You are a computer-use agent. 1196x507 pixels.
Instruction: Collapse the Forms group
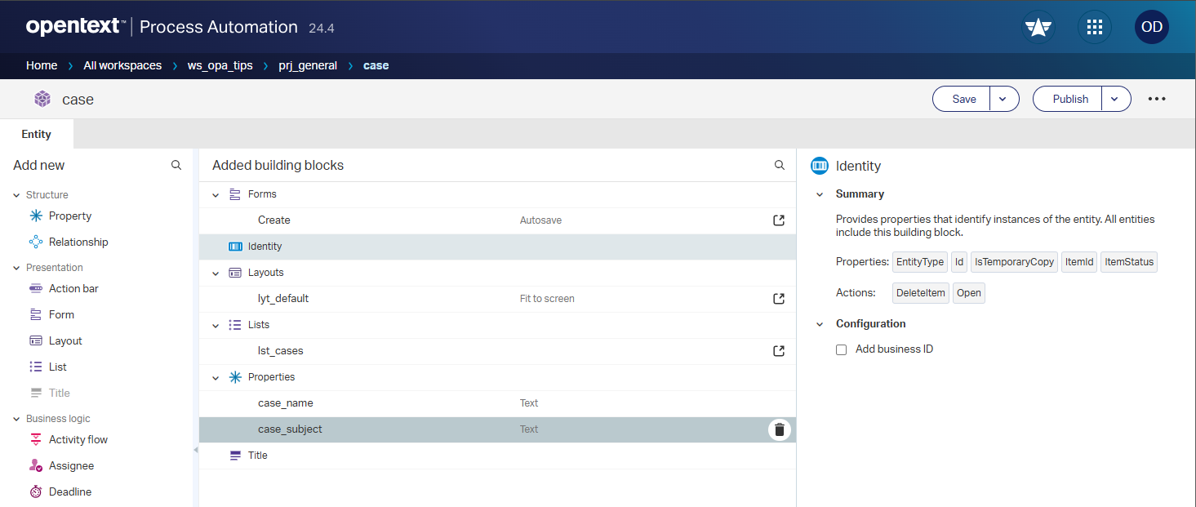216,194
